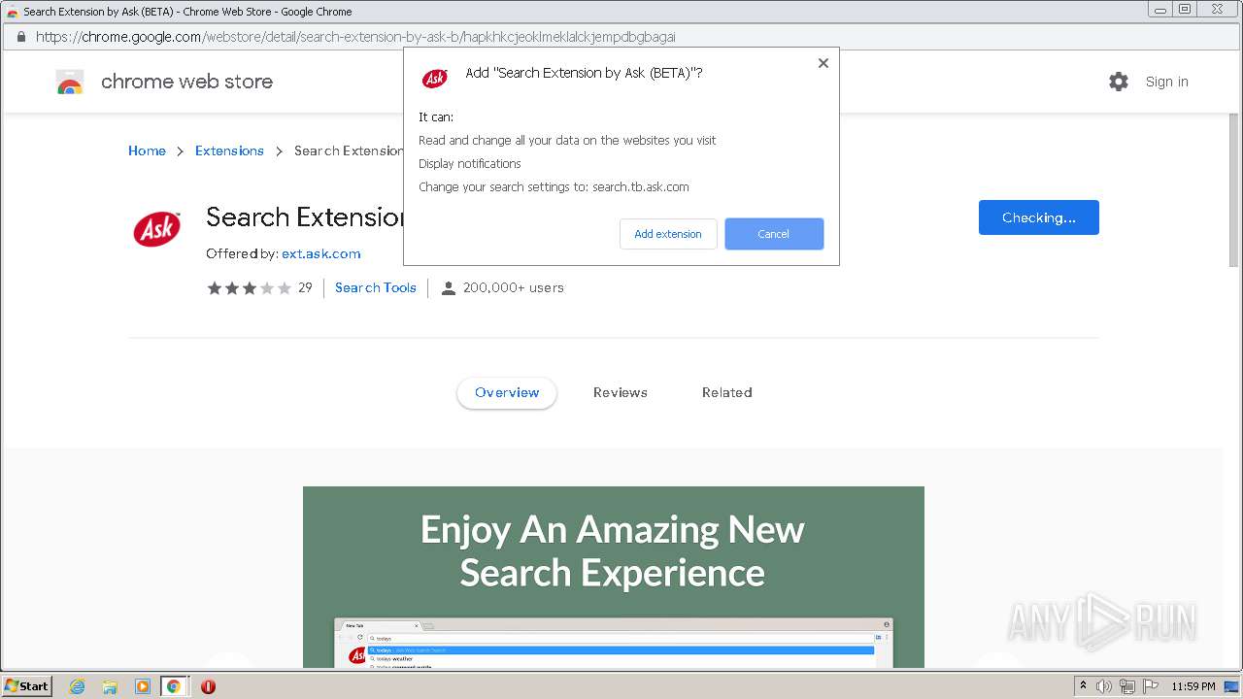Click the action center flag tray icon
1243x699 pixels.
tap(1151, 686)
